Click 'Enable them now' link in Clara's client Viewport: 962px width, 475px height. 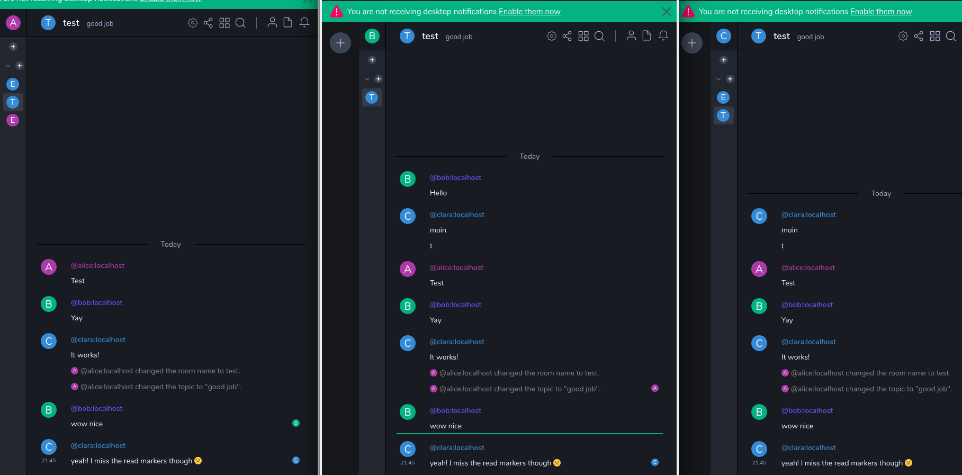point(881,12)
